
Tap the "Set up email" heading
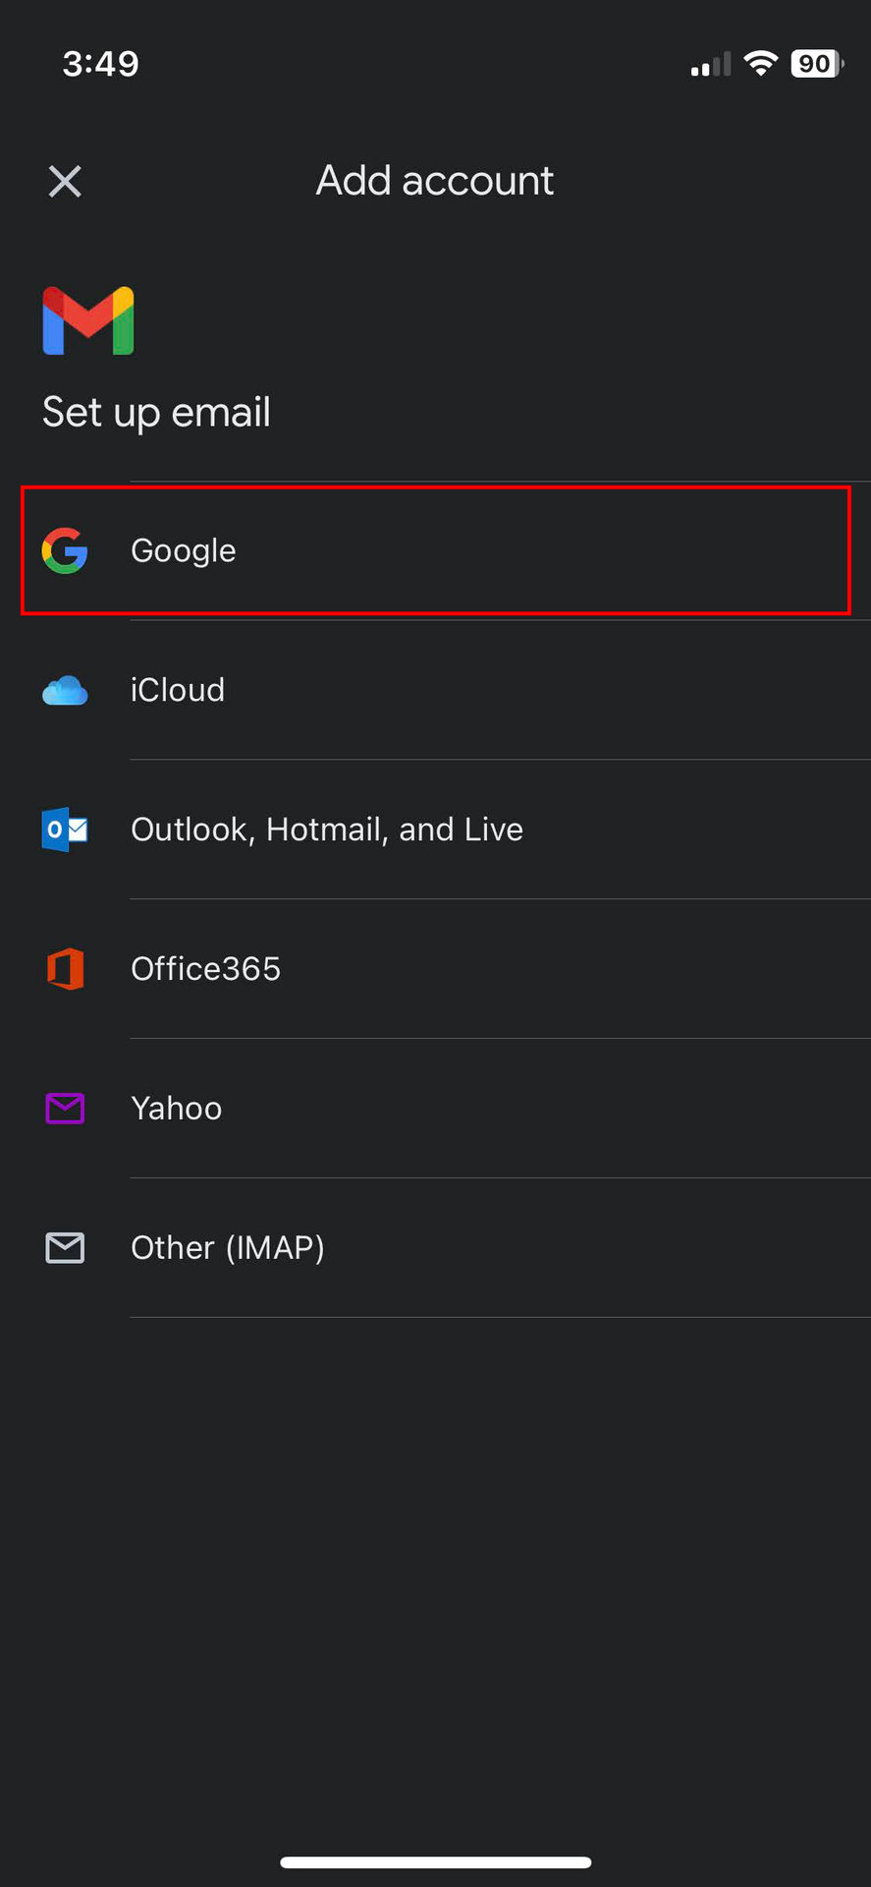(156, 413)
